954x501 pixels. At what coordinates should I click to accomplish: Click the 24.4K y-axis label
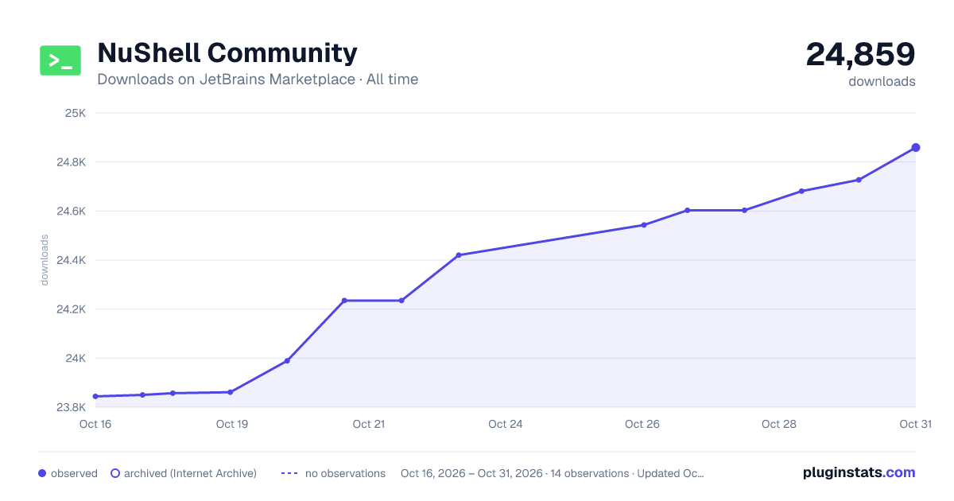point(70,260)
